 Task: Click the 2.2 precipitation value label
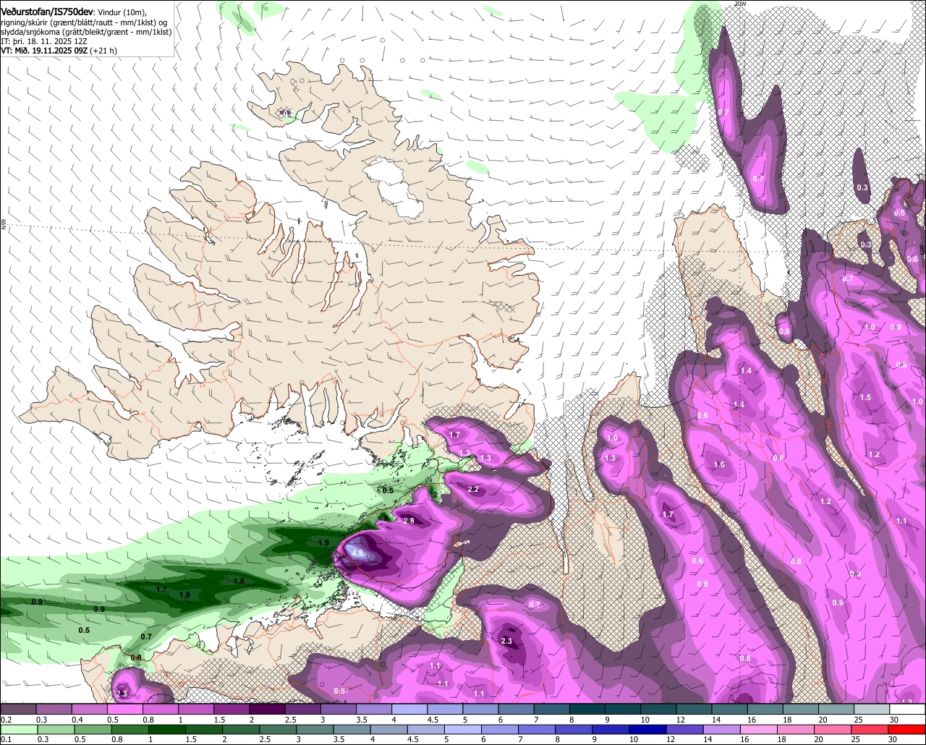[474, 490]
